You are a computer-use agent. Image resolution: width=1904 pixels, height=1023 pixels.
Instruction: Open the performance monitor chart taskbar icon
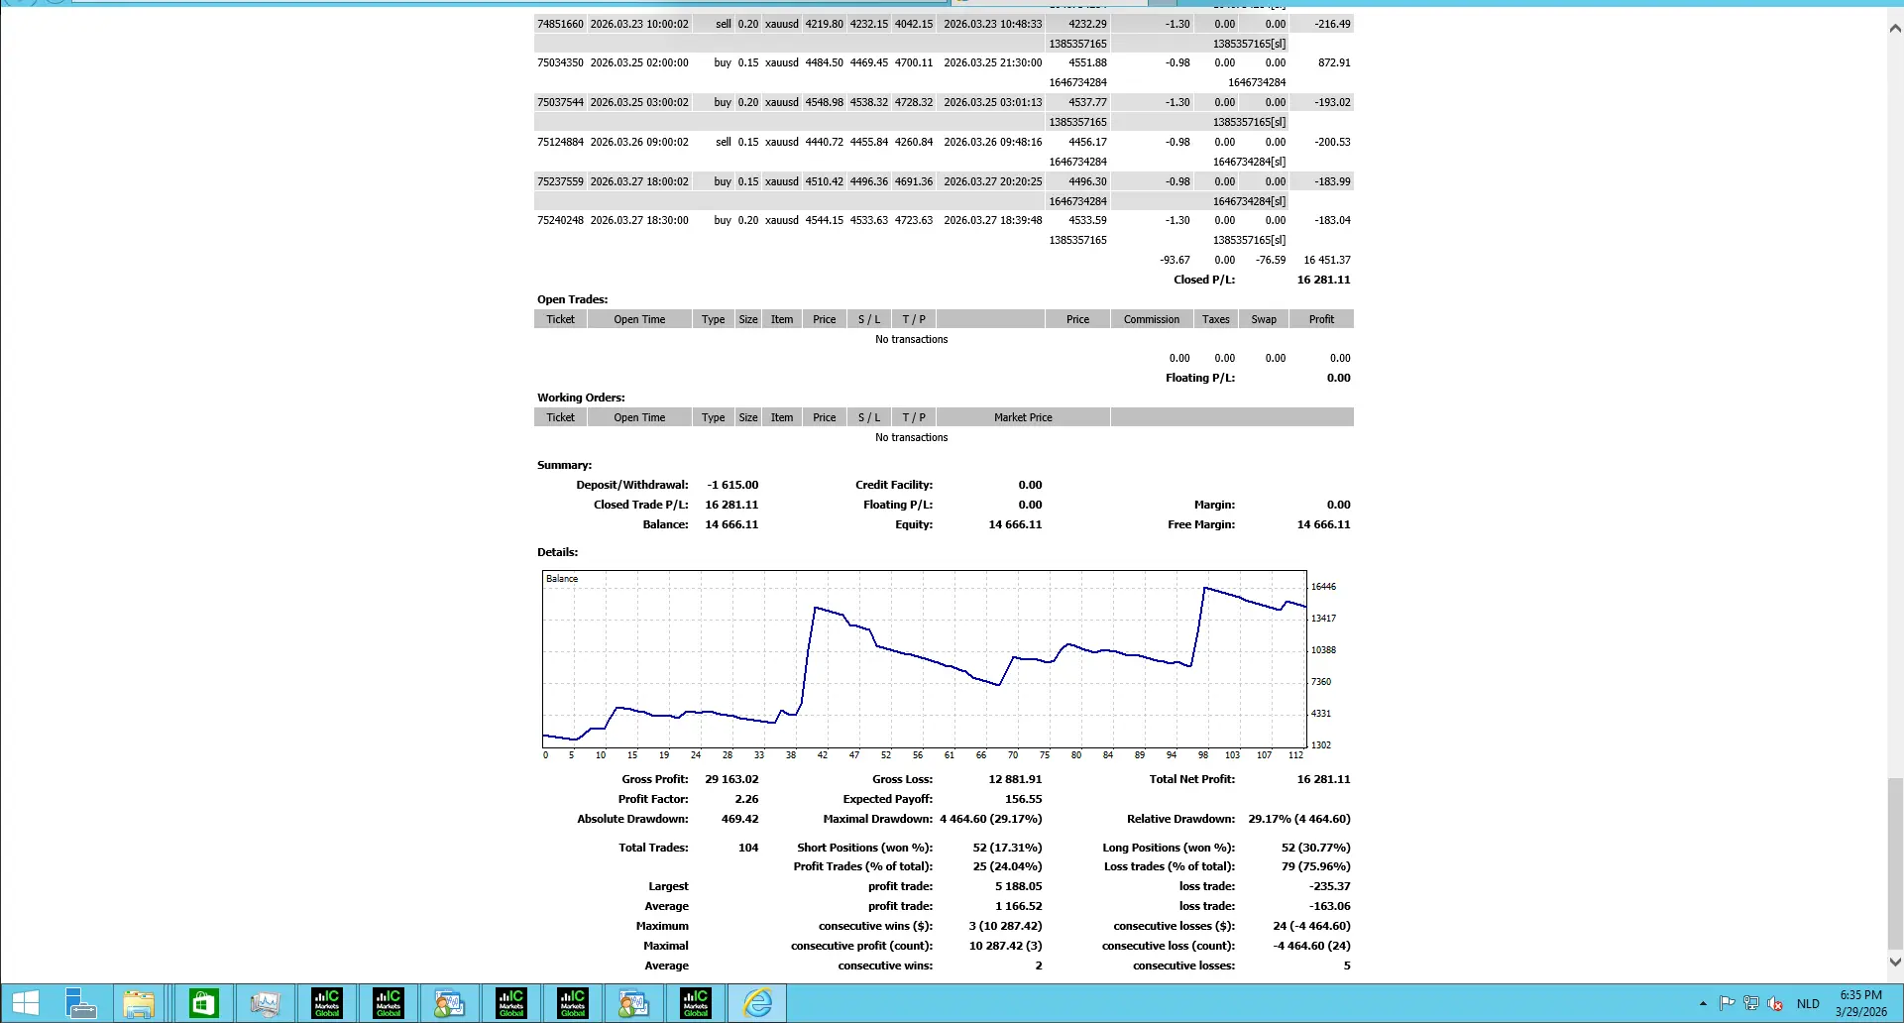265,1003
